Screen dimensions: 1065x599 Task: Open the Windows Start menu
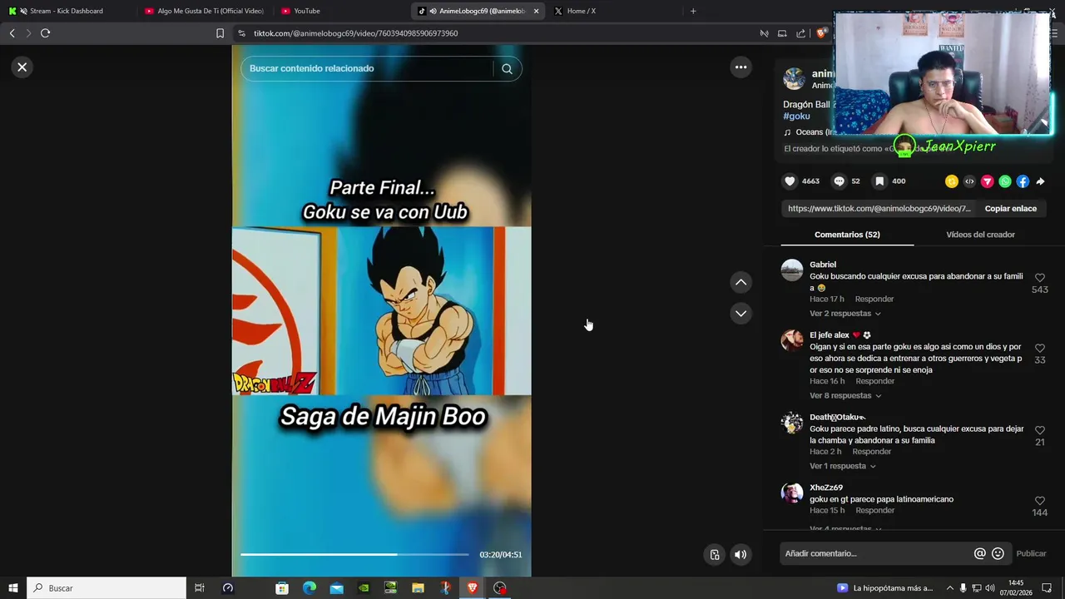[x=13, y=588]
